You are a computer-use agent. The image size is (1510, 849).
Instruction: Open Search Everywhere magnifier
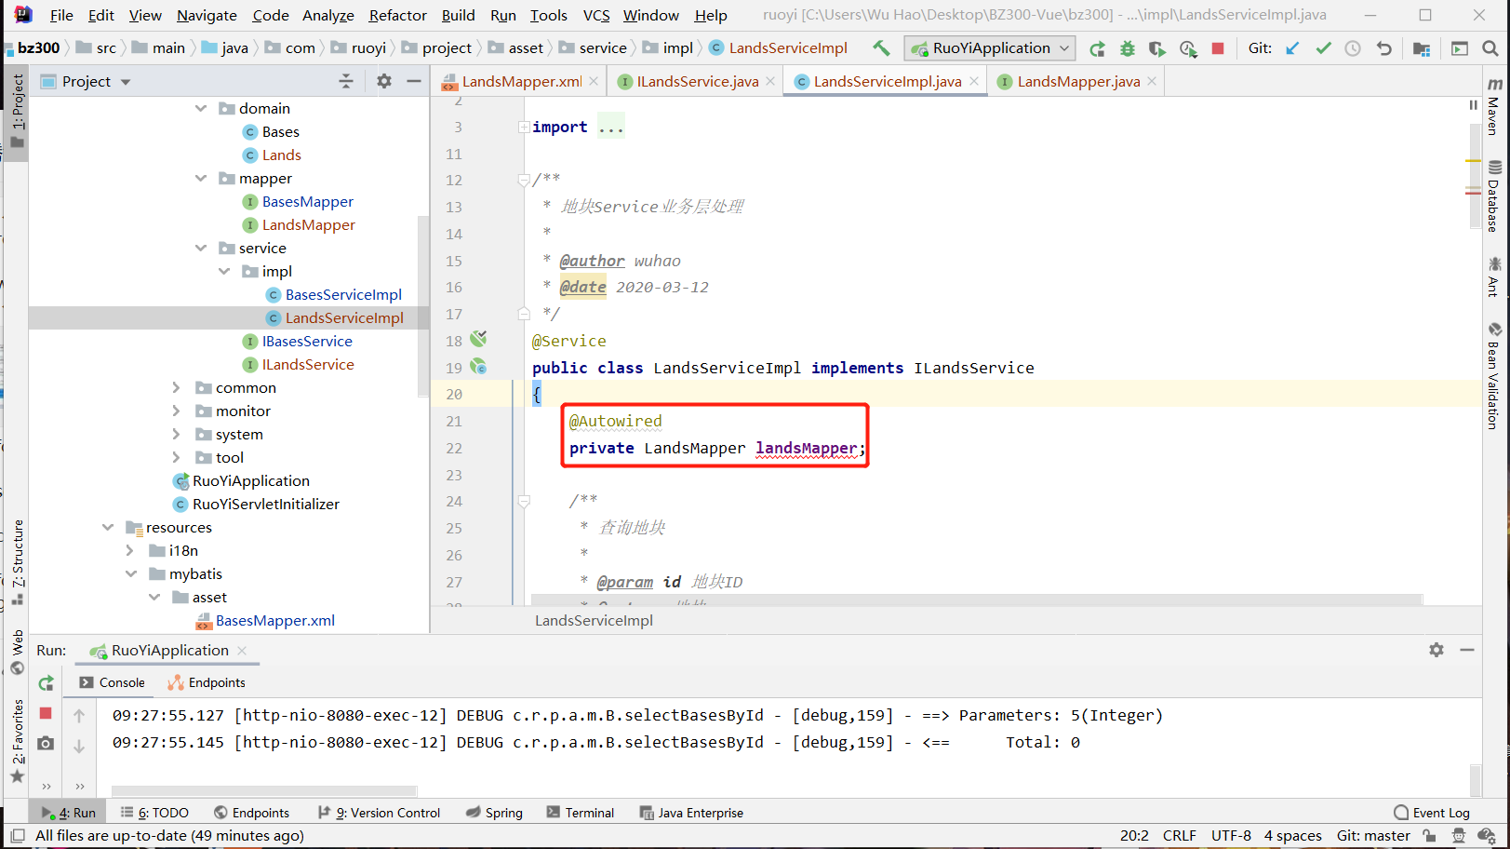point(1490,48)
